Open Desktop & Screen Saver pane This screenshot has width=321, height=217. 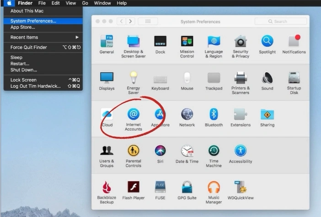click(133, 47)
